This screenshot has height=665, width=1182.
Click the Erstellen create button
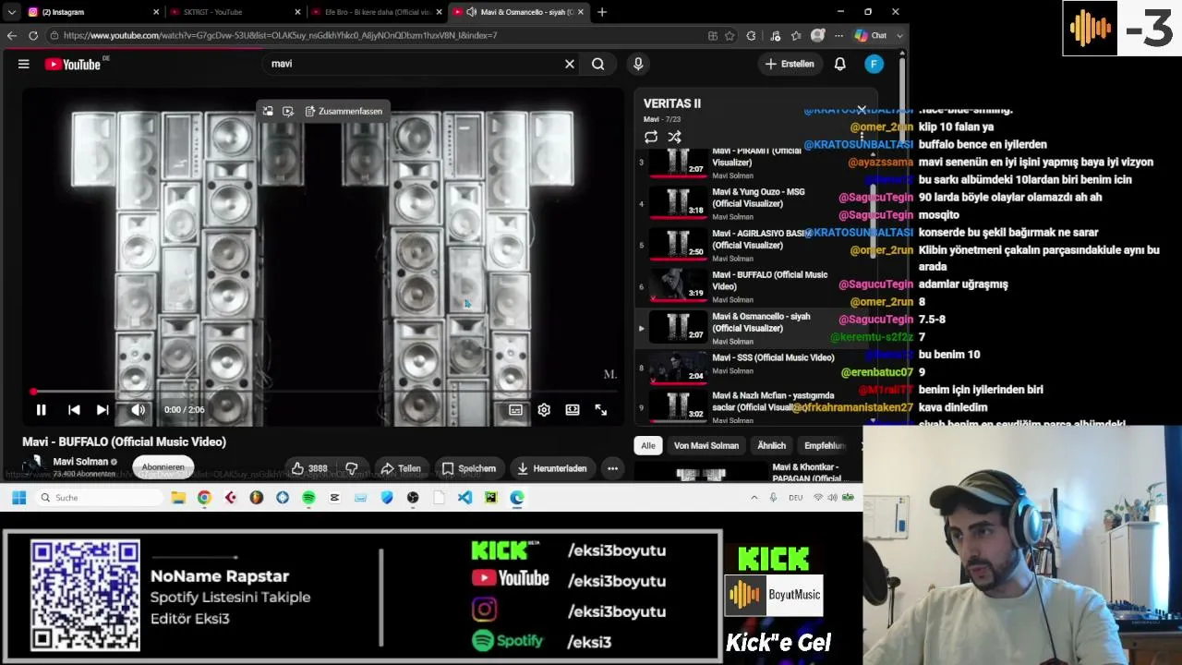point(790,64)
